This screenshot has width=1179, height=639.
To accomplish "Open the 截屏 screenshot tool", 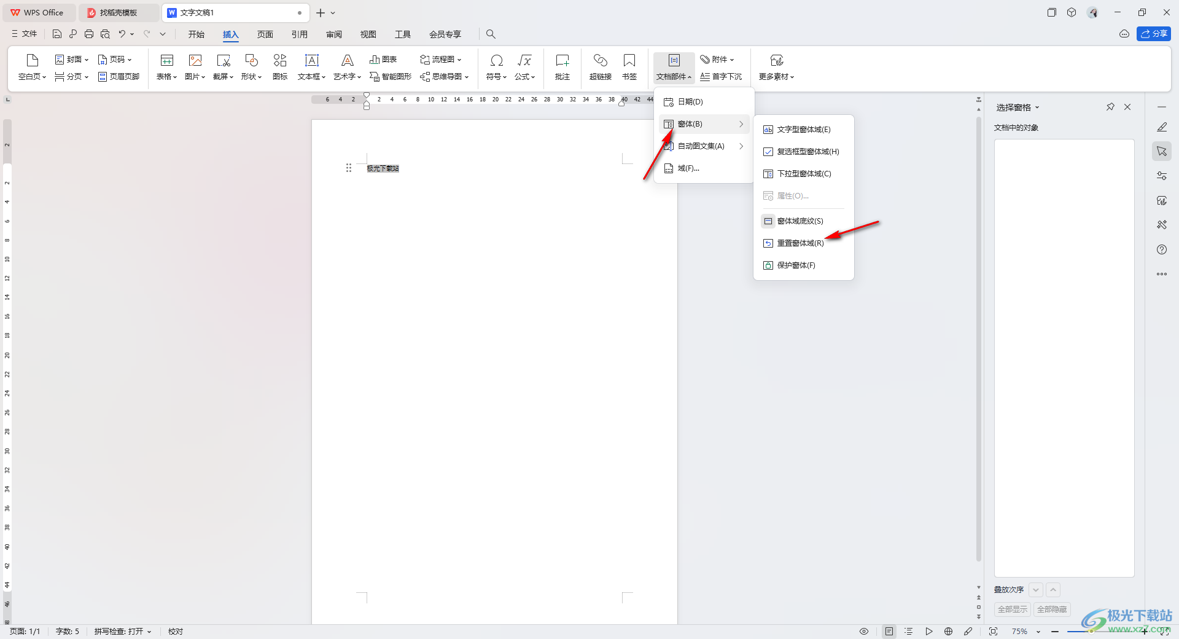I will (x=224, y=60).
